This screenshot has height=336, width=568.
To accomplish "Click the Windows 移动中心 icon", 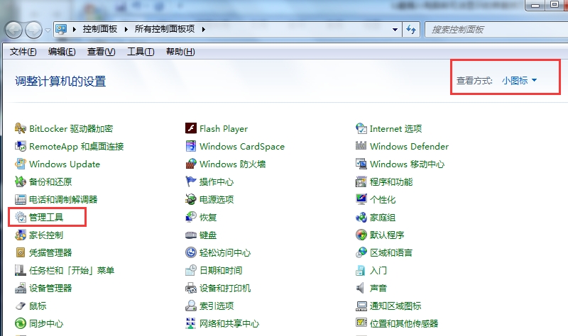I will coord(361,164).
